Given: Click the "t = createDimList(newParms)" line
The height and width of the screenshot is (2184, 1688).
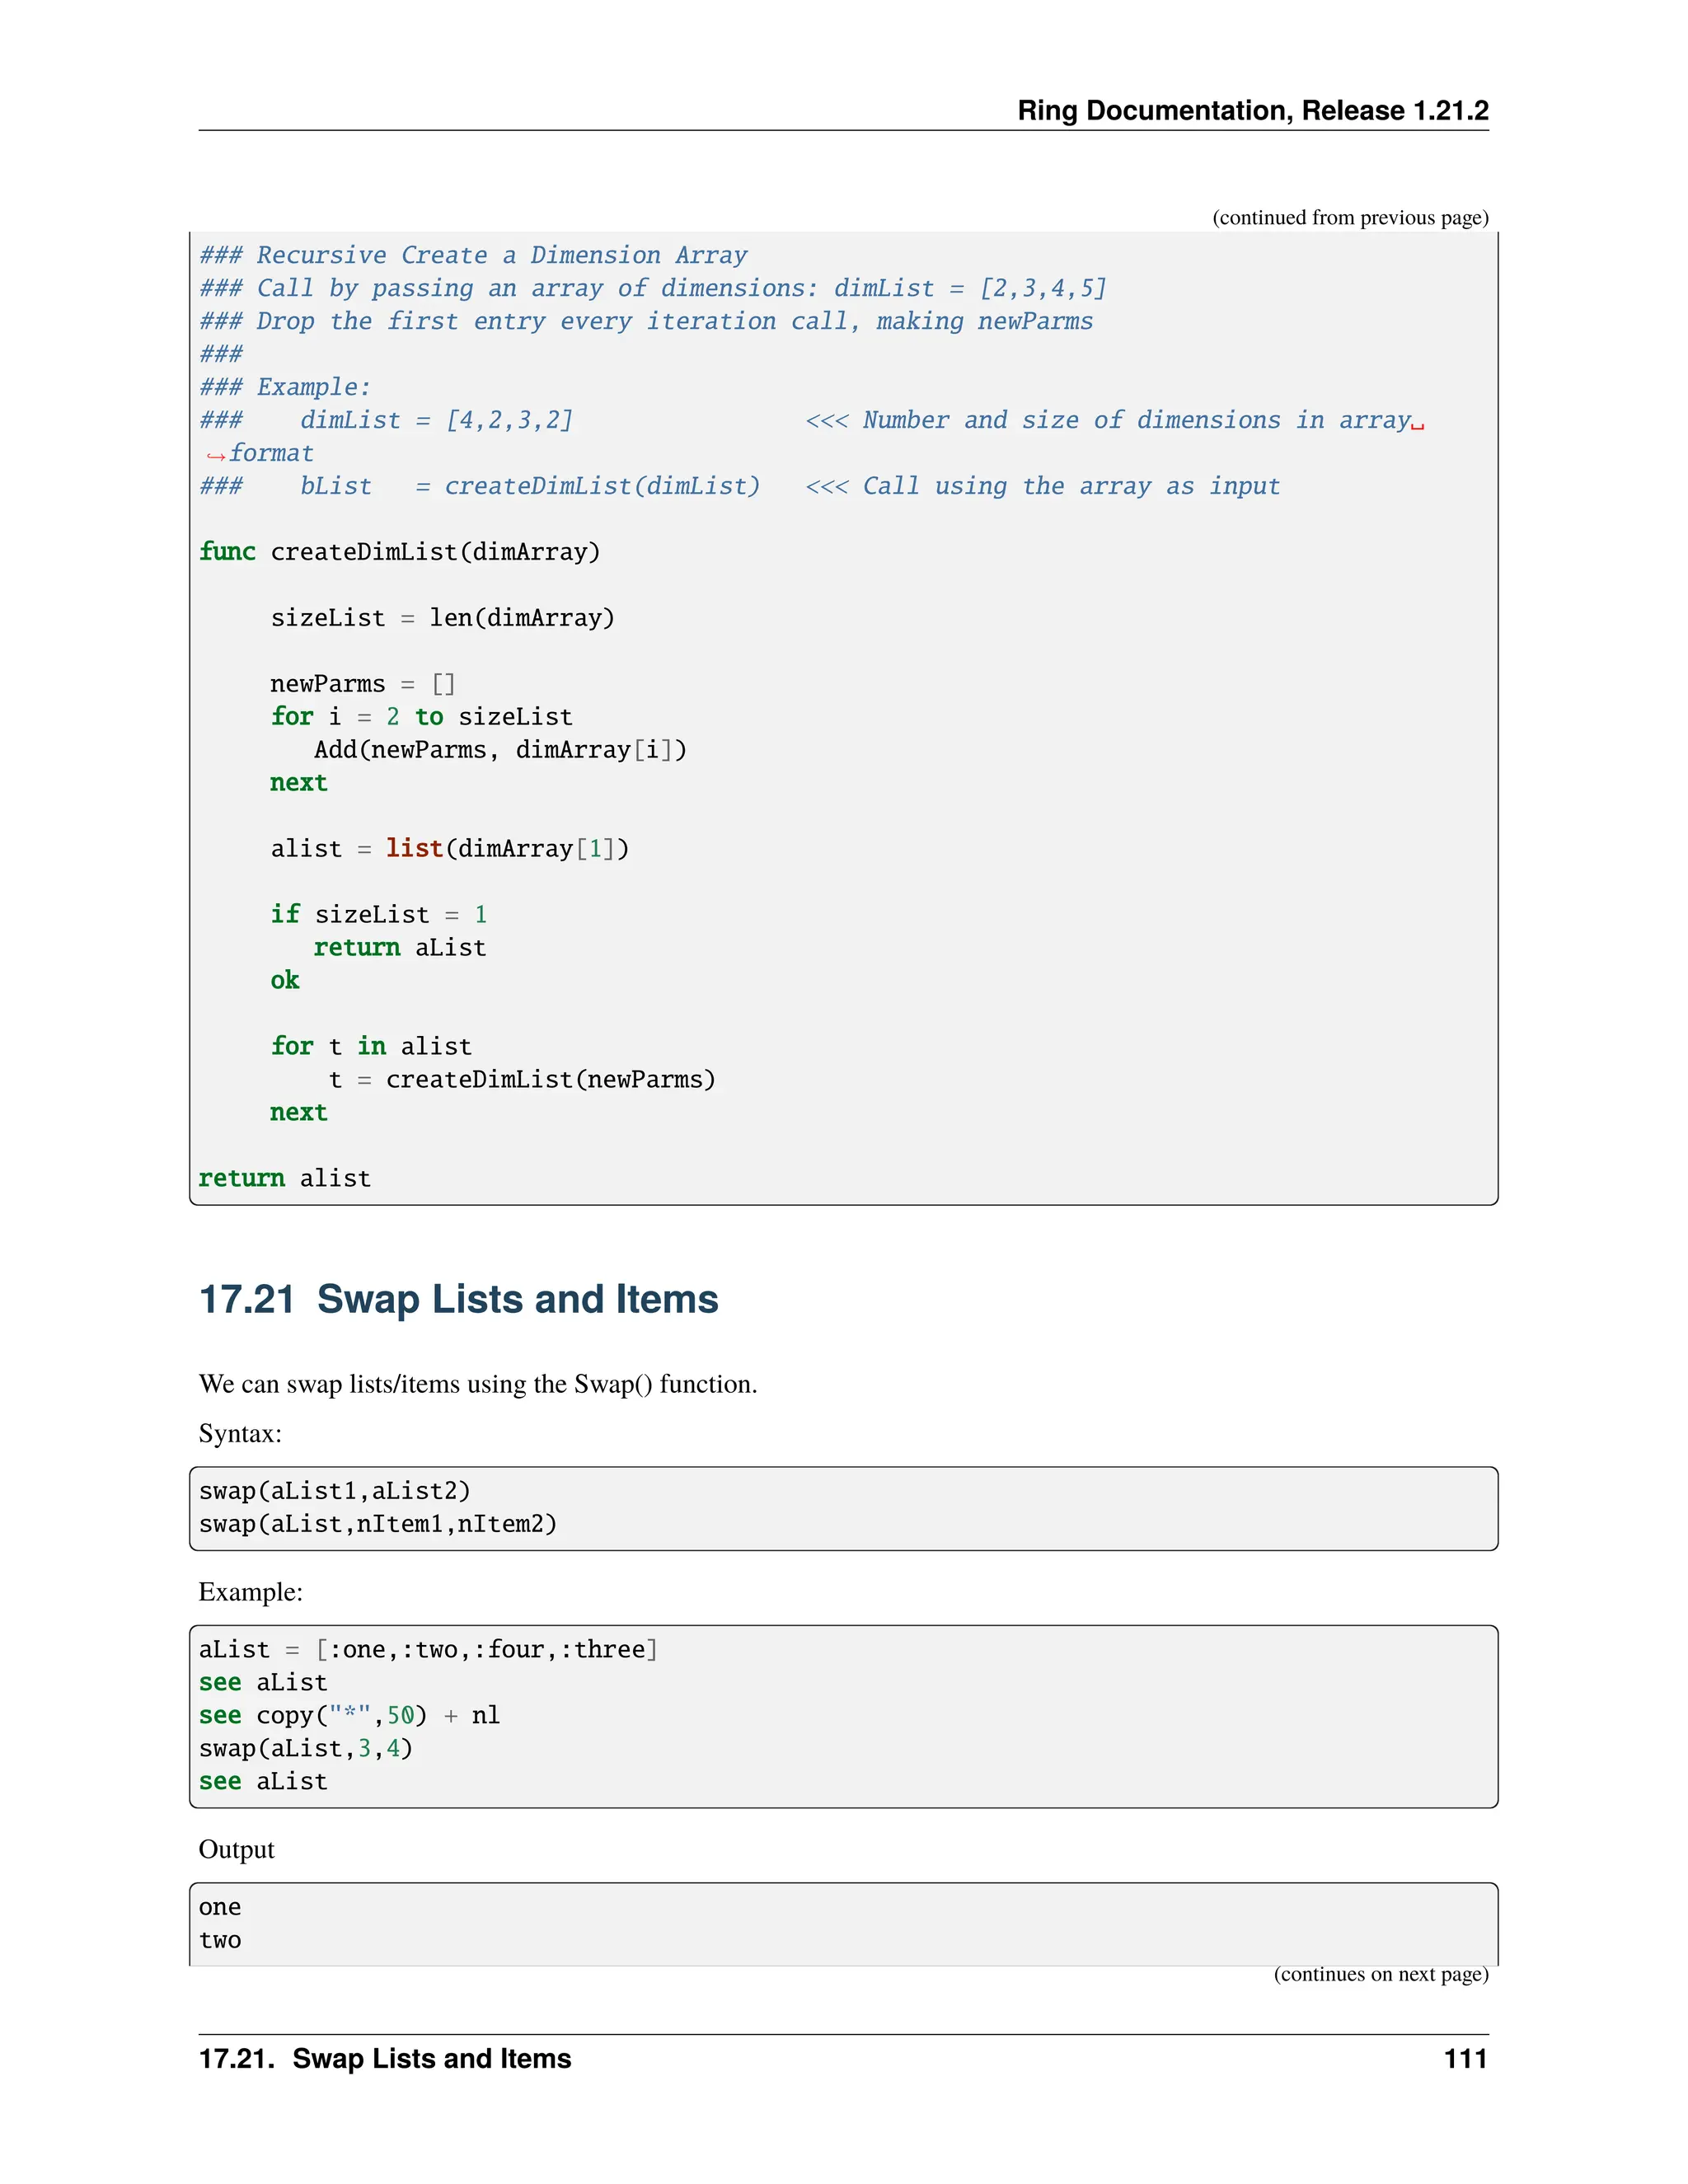Looking at the screenshot, I should [522, 1079].
